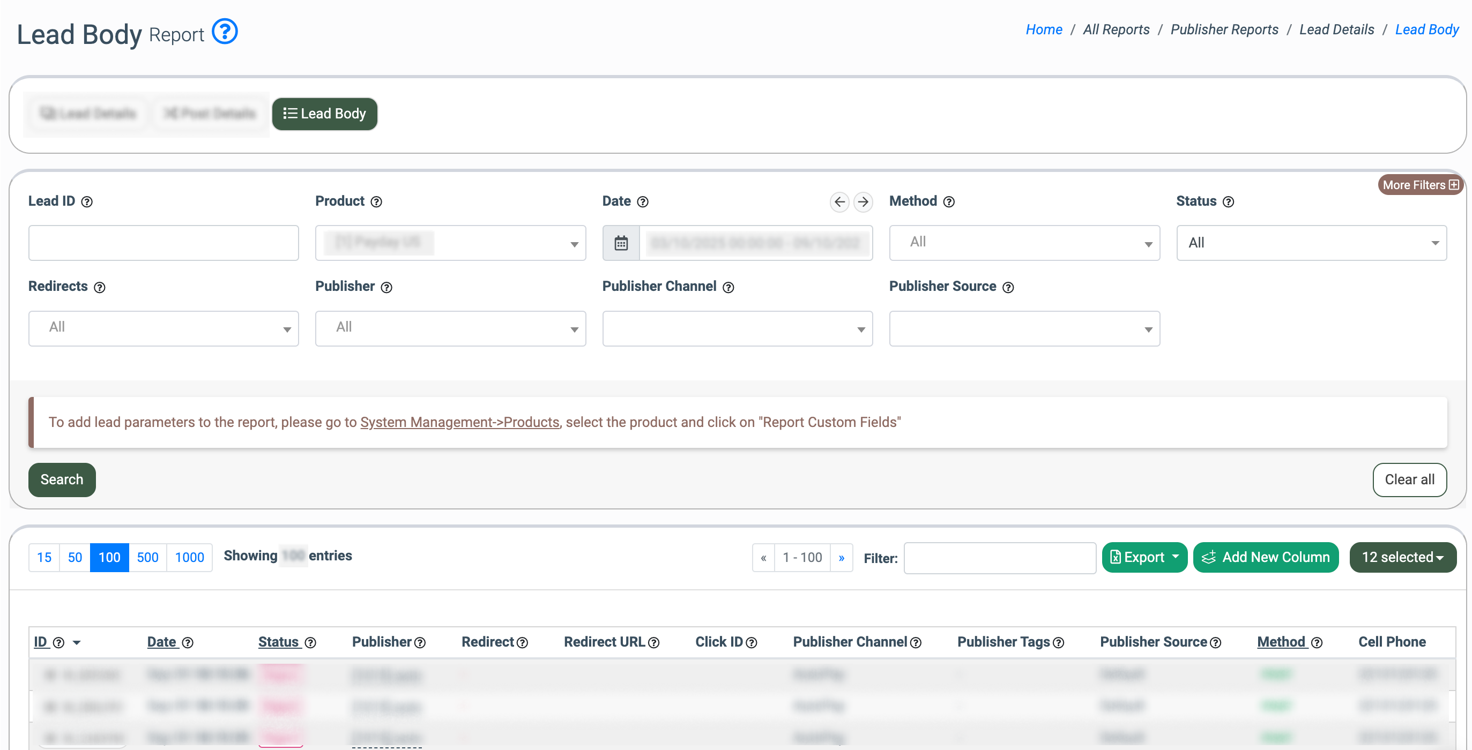Click the Clear all button
Screen dimensions: 1472x750
pyautogui.click(x=1409, y=479)
